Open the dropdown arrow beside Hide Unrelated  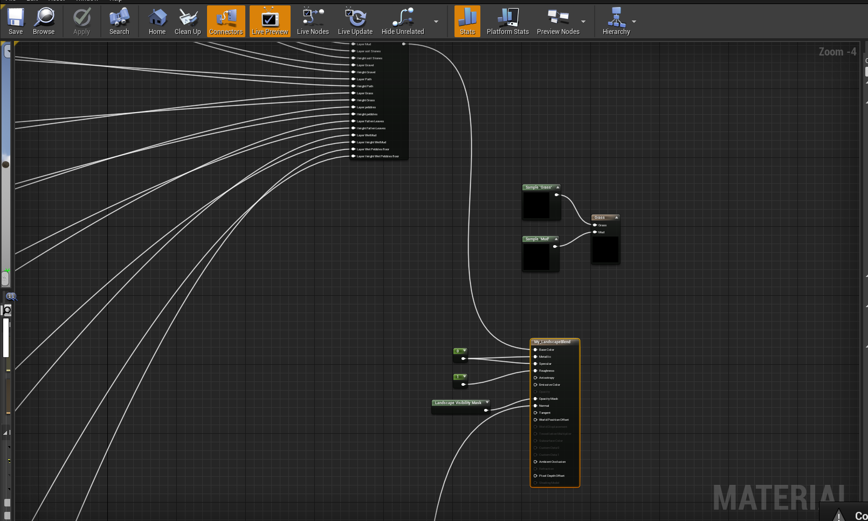[436, 22]
